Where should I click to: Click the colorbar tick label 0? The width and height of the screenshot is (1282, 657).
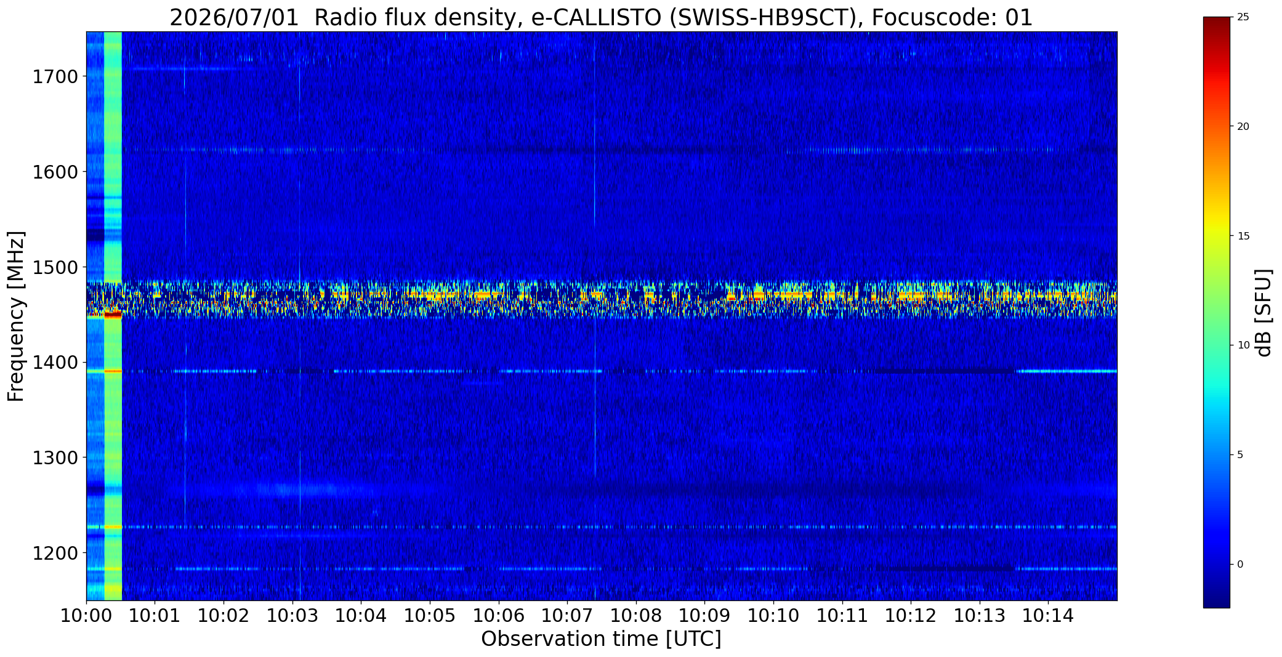pyautogui.click(x=1240, y=564)
